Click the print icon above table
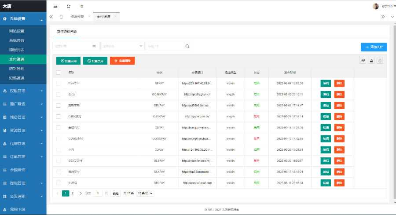The image size is (396, 215). point(380,61)
